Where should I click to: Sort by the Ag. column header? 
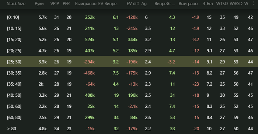point(144,4)
